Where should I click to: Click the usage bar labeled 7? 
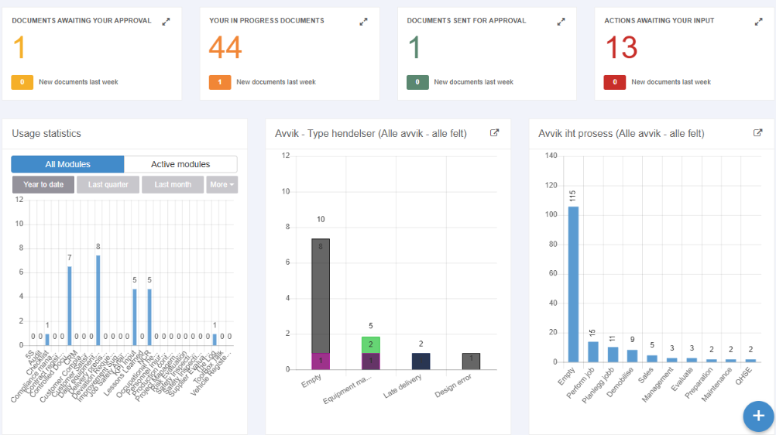69,306
